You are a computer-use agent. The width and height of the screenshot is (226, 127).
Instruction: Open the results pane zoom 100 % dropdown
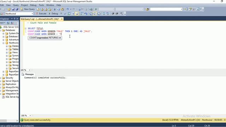(30, 115)
